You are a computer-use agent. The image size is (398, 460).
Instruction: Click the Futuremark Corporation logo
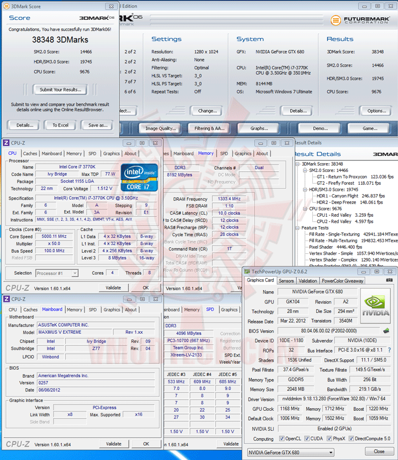pos(360,20)
